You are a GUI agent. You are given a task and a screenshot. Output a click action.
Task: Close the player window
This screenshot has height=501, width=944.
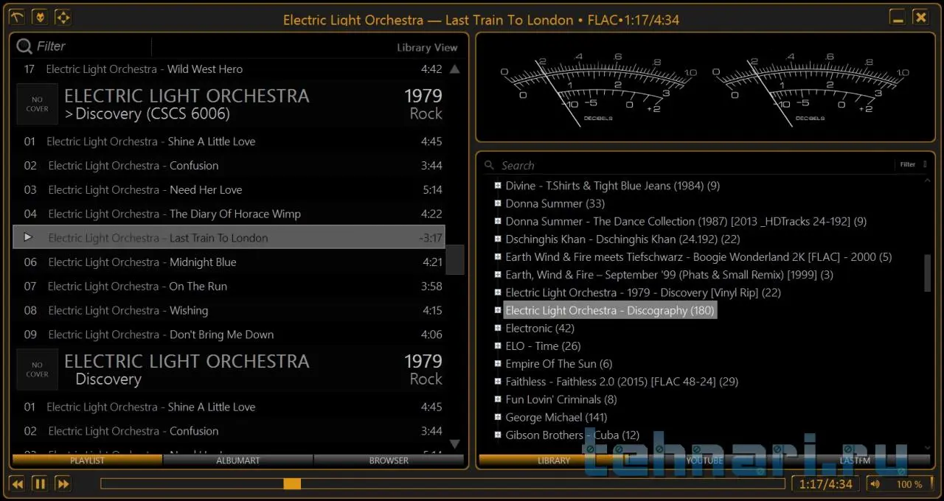920,16
